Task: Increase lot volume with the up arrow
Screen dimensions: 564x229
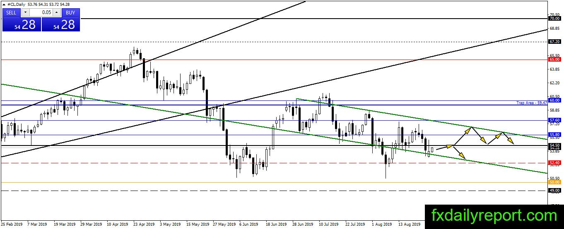Action: point(57,12)
